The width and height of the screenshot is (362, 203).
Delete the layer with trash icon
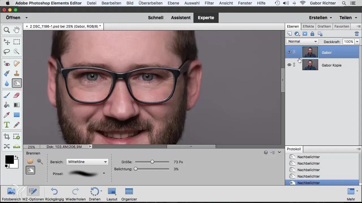tap(357, 34)
